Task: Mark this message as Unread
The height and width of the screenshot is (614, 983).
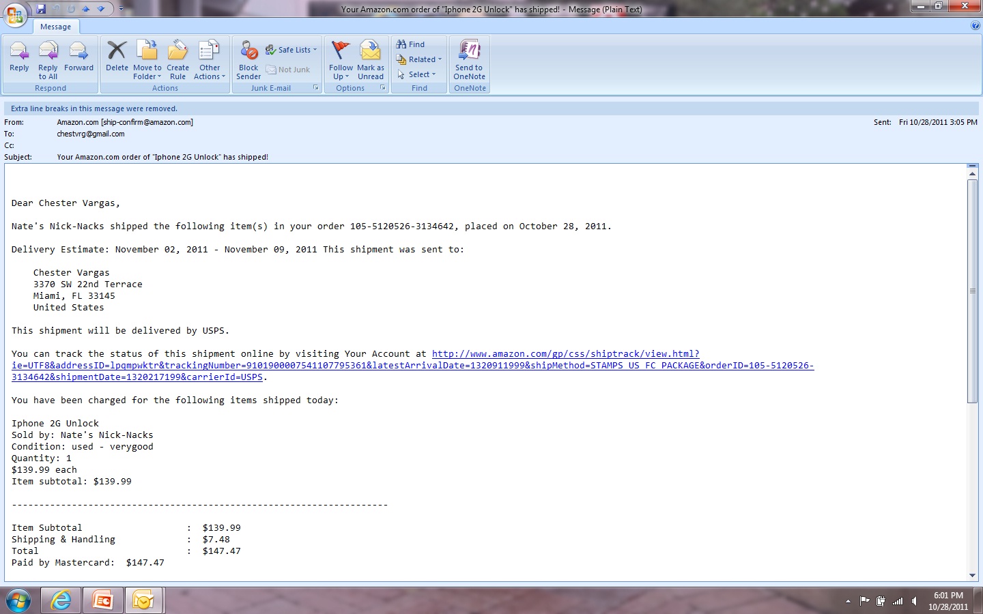Action: (371, 60)
